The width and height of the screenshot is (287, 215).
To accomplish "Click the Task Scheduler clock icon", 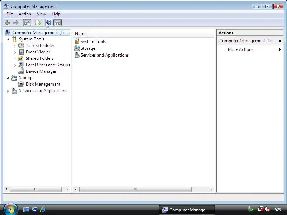I will 21,46.
